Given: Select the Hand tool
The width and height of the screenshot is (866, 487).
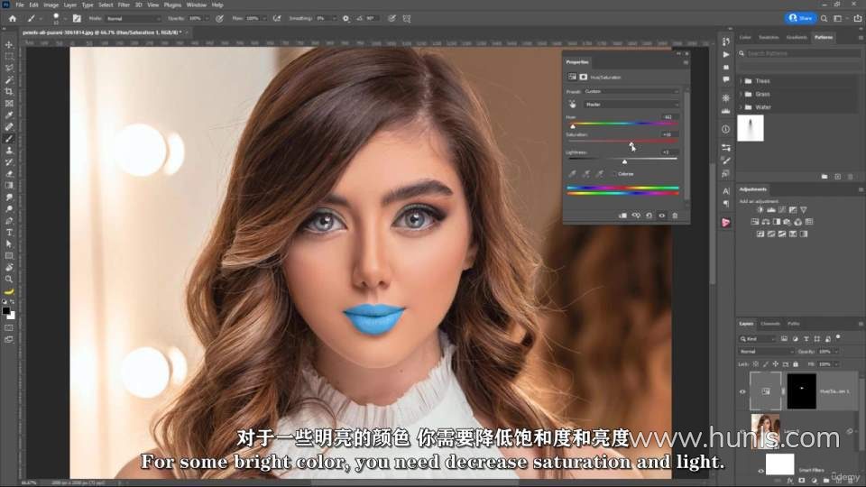Looking at the screenshot, I should click(x=9, y=268).
